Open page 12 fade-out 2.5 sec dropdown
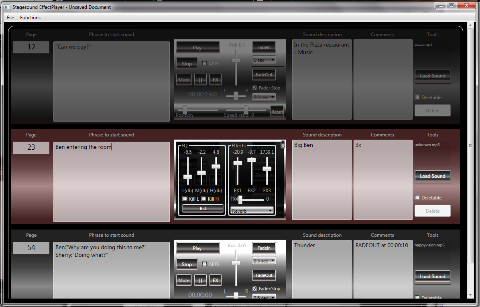Viewport: 480px width, 307px height. tap(264, 98)
